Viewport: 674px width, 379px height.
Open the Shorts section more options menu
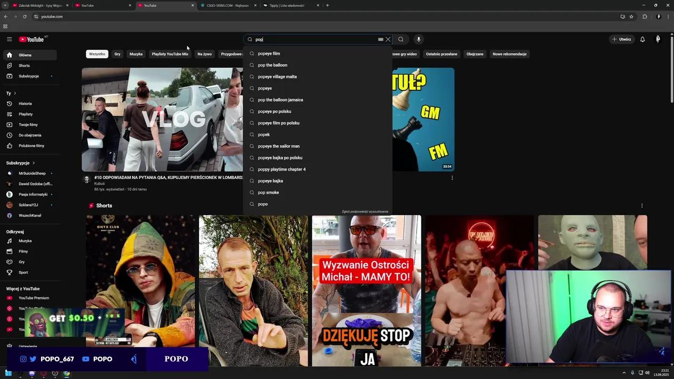642,206
